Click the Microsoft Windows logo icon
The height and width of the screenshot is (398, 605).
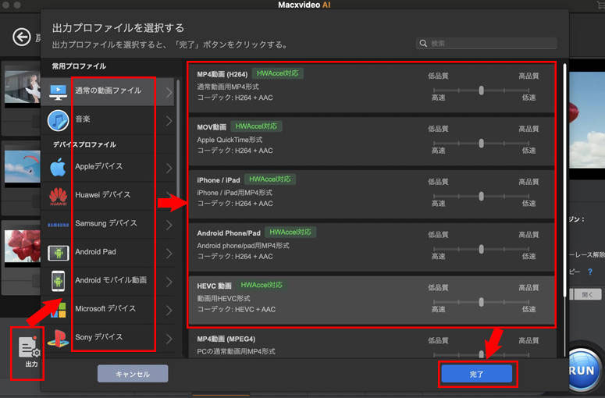[x=58, y=310]
